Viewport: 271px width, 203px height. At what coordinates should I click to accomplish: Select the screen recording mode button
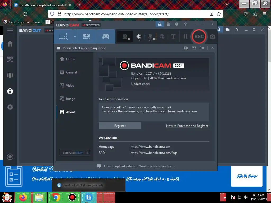click(x=64, y=36)
